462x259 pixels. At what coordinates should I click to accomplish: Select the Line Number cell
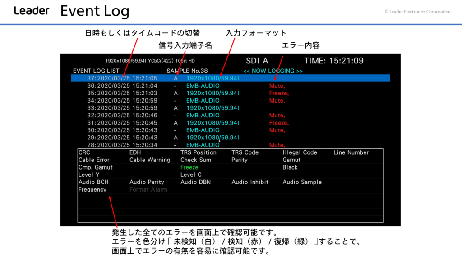pos(351,152)
